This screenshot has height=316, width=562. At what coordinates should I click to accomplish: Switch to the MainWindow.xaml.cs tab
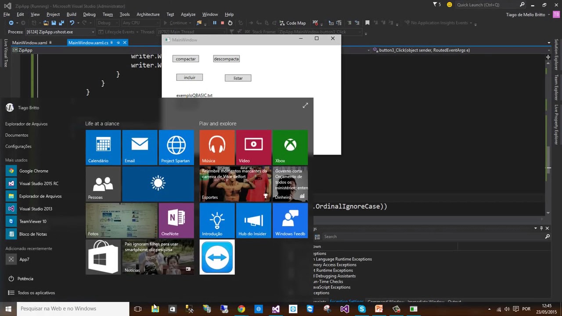point(88,43)
